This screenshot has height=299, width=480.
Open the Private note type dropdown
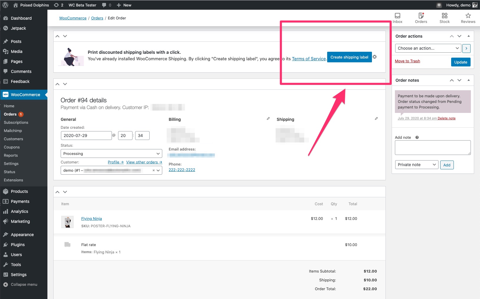[x=416, y=165]
